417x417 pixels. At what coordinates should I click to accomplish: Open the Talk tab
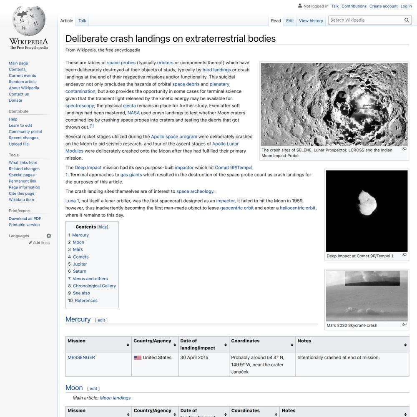coord(82,21)
